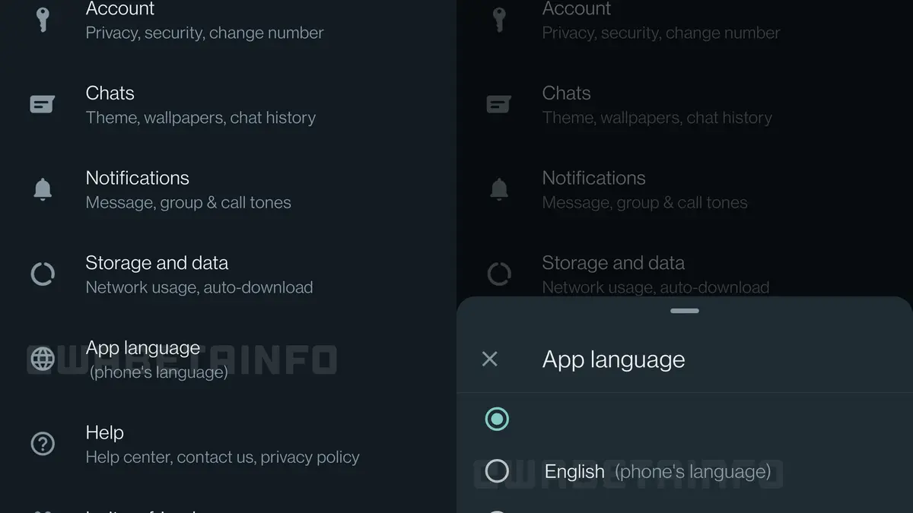Tap the App language globe icon
The height and width of the screenshot is (513, 913).
pyautogui.click(x=43, y=359)
